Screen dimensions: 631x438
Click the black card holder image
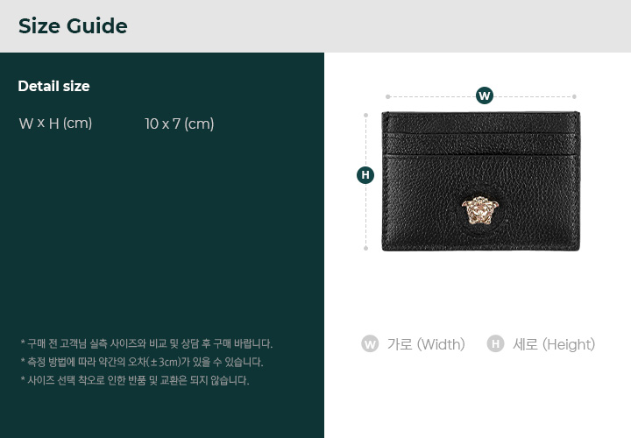tap(481, 181)
